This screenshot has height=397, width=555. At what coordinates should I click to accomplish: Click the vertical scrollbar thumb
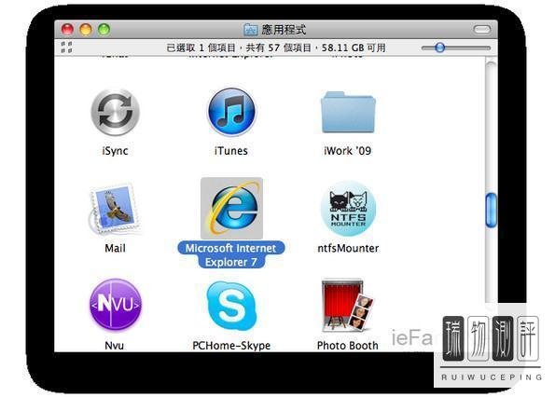coord(492,210)
